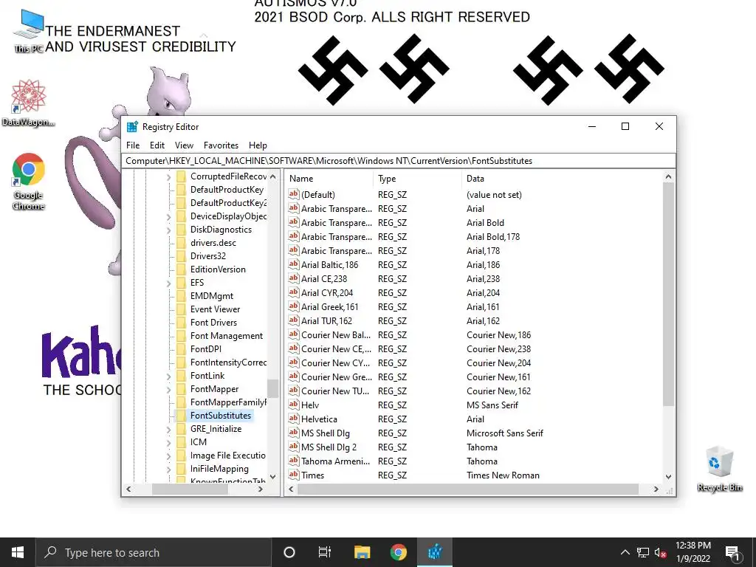The image size is (756, 567).
Task: Select the MS Shell Dlg value name
Action: (326, 433)
